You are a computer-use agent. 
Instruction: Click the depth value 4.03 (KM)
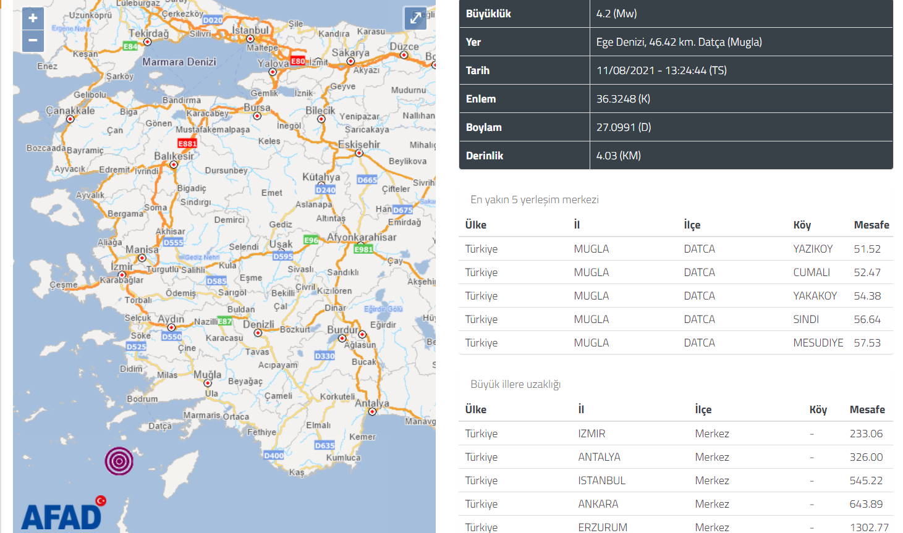pos(618,156)
